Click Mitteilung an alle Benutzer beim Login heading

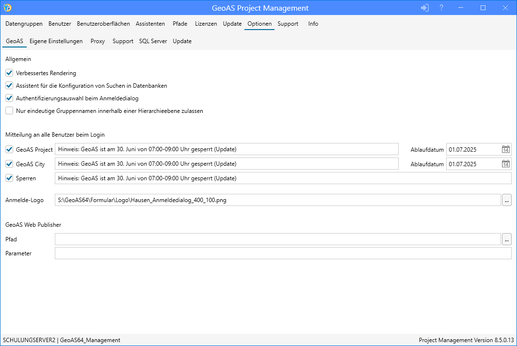click(x=55, y=134)
